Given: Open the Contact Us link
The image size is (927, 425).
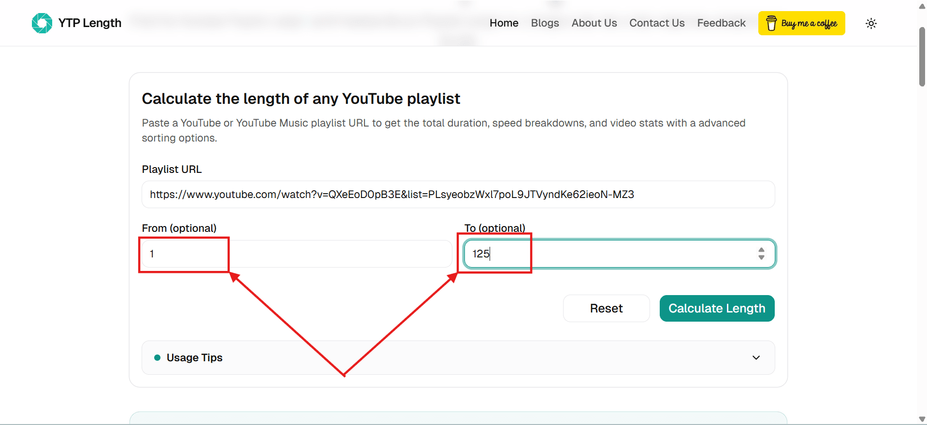Looking at the screenshot, I should 657,23.
